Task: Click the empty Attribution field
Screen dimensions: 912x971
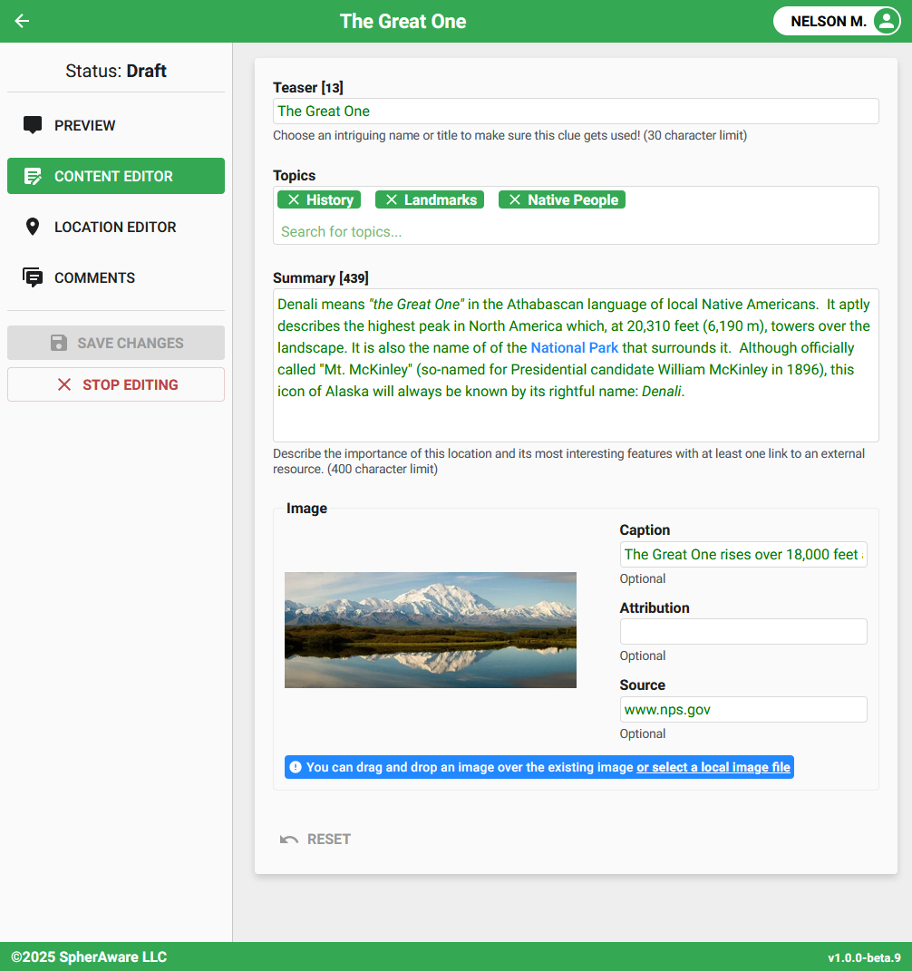Action: (x=742, y=631)
